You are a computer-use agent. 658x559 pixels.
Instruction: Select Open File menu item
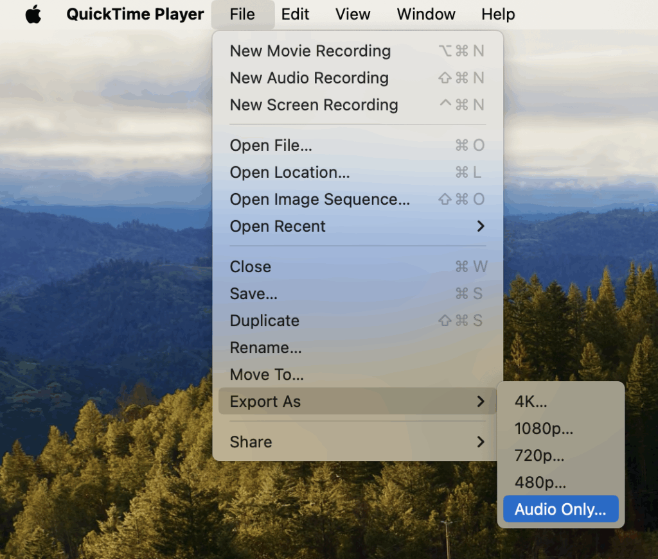click(x=357, y=146)
